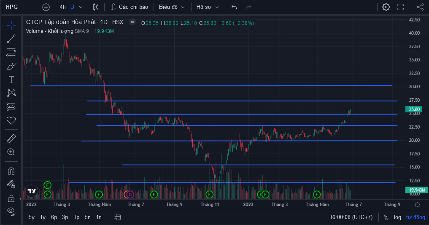Set range to 5y

[32, 217]
